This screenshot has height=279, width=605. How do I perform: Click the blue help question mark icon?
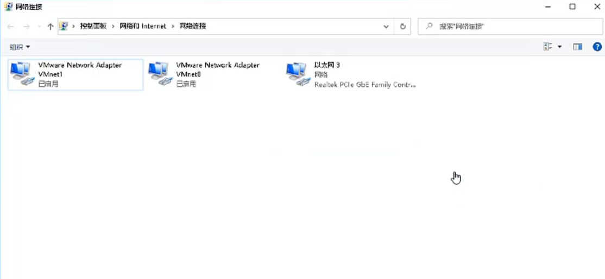point(597,47)
